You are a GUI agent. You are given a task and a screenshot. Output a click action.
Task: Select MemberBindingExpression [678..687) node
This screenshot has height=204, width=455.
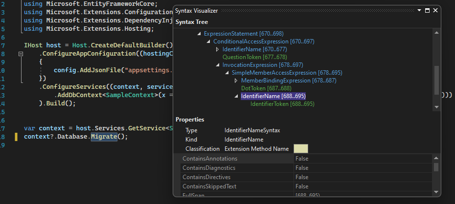289,81
